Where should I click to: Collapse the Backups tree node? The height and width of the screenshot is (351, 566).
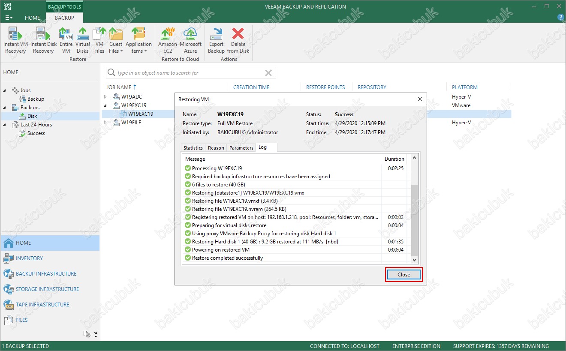coord(5,108)
